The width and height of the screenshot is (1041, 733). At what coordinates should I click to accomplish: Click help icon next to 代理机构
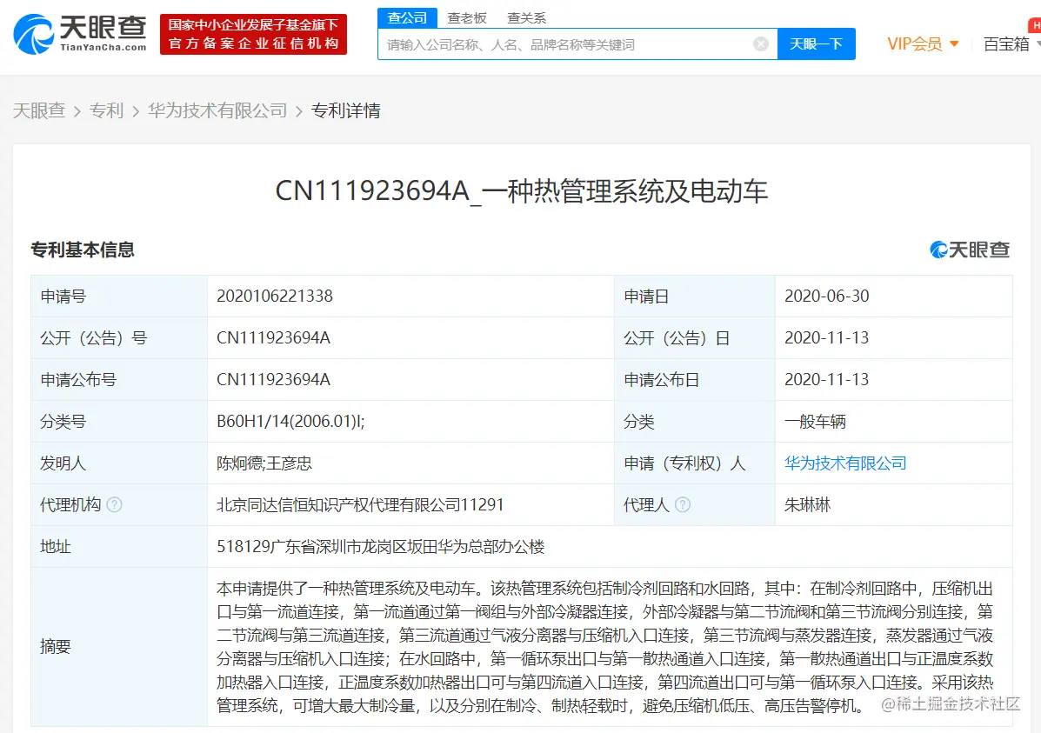tap(114, 504)
